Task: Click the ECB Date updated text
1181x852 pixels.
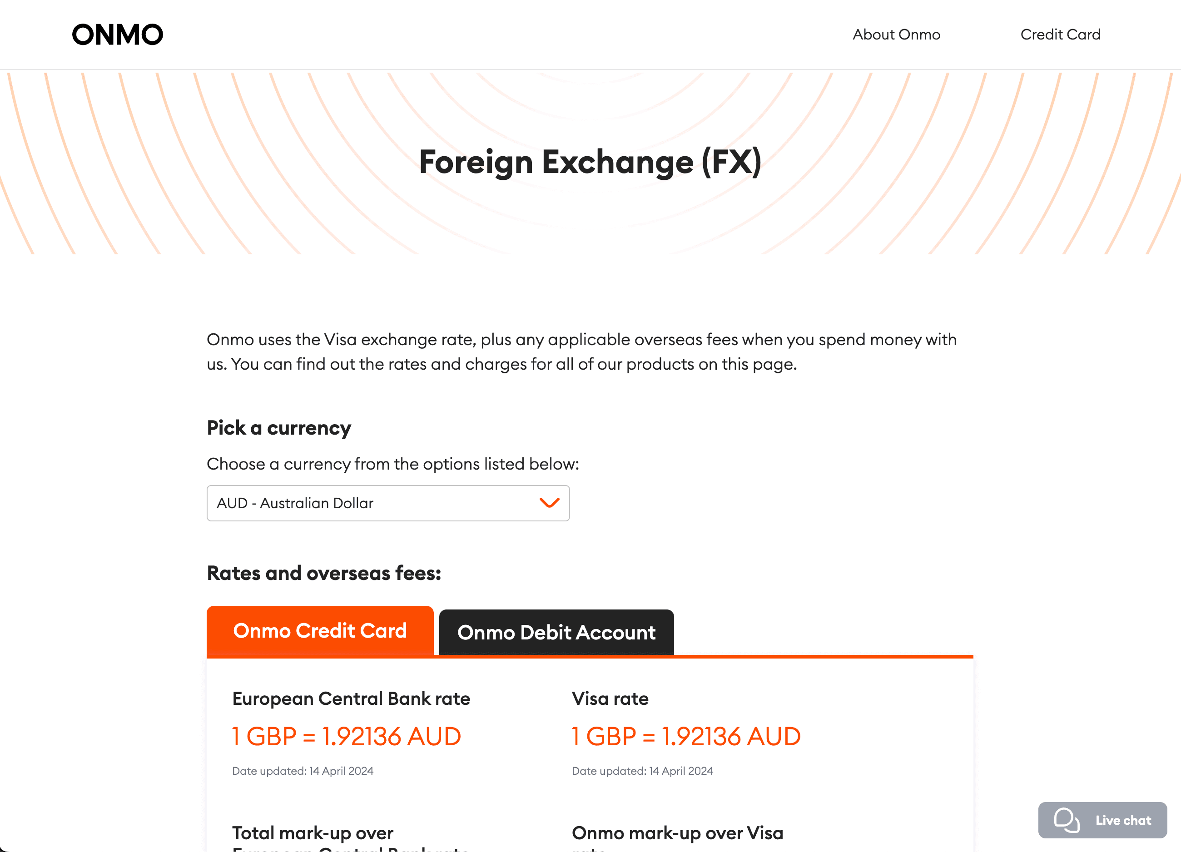Action: [303, 771]
